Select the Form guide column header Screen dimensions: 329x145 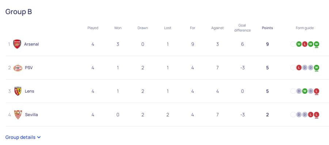[x=305, y=28]
